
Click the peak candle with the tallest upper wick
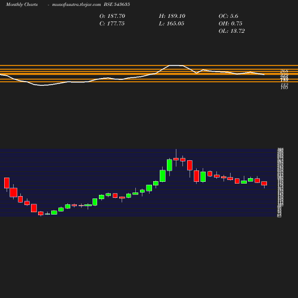click(176, 159)
